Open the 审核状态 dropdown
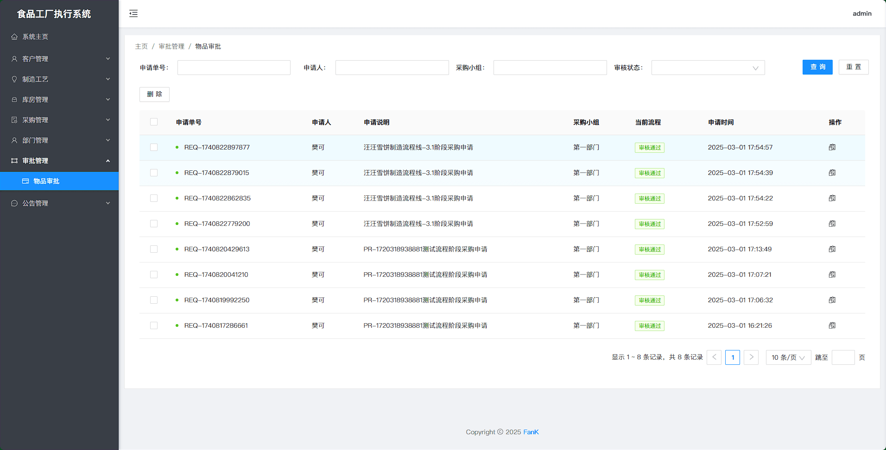This screenshot has height=450, width=886. pos(708,68)
